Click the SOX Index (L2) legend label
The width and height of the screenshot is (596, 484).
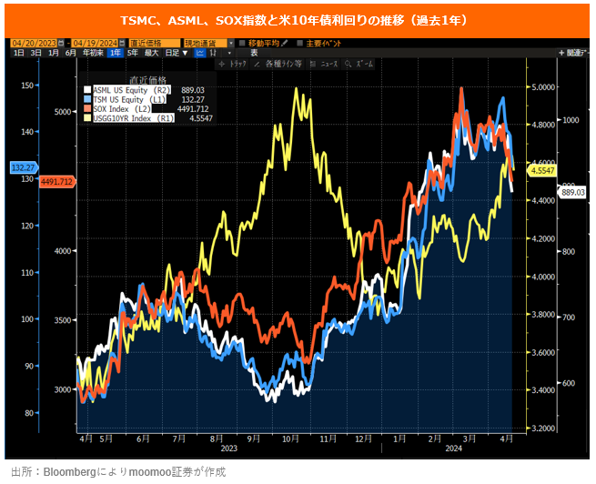(122, 109)
